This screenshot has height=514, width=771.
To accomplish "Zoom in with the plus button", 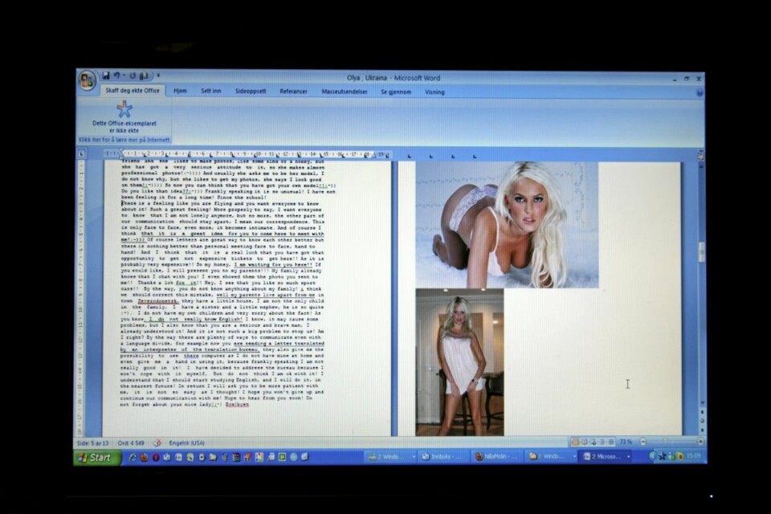I will click(x=700, y=442).
